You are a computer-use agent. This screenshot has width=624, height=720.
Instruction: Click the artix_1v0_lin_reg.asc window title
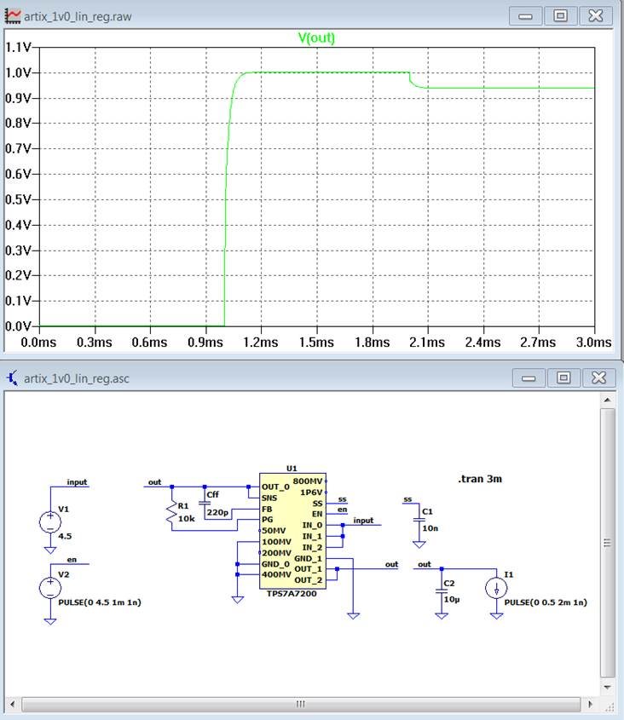tap(76, 378)
